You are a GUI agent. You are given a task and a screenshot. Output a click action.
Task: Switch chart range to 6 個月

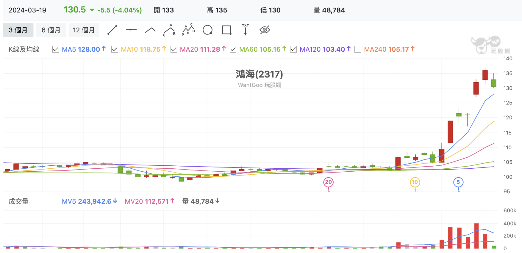(x=51, y=30)
